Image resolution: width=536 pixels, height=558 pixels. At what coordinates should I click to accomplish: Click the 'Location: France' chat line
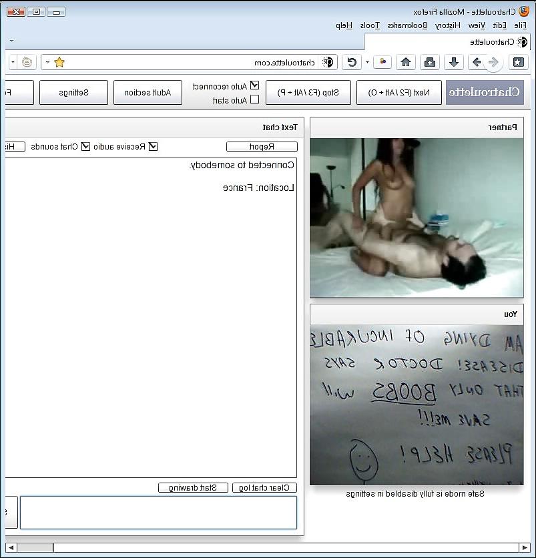259,188
